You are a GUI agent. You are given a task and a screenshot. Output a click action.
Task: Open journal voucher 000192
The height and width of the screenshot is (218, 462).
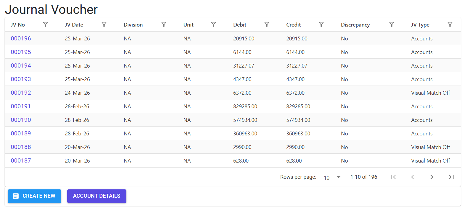[x=21, y=93]
